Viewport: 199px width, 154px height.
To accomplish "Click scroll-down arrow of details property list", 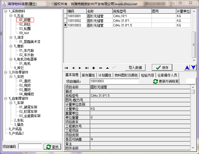I will (x=193, y=148).
